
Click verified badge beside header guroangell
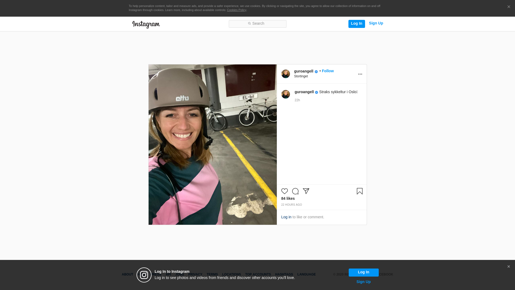click(316, 72)
